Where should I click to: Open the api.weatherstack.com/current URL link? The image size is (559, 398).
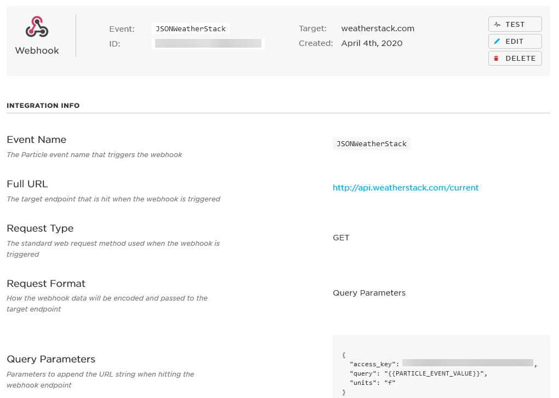[406, 188]
